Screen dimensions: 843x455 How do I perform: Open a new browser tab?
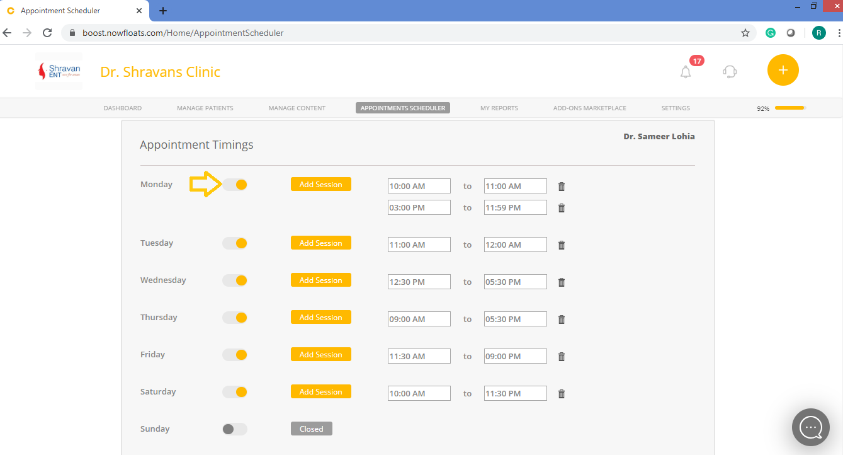(x=163, y=11)
